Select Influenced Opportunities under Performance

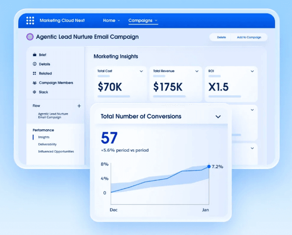tap(56, 151)
